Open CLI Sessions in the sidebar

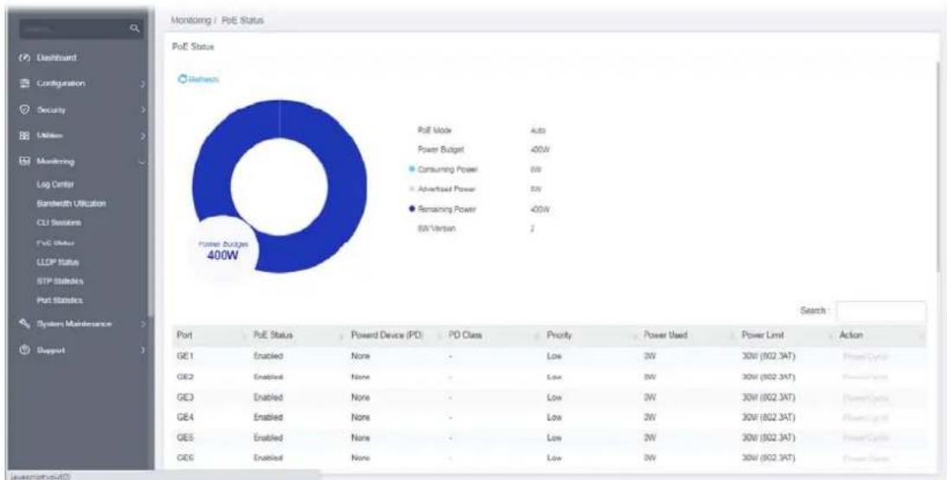click(x=59, y=223)
